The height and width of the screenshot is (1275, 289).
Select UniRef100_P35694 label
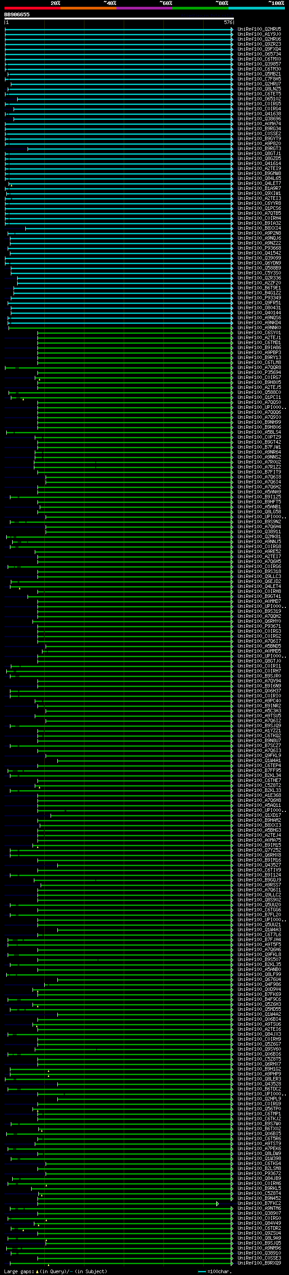click(259, 372)
